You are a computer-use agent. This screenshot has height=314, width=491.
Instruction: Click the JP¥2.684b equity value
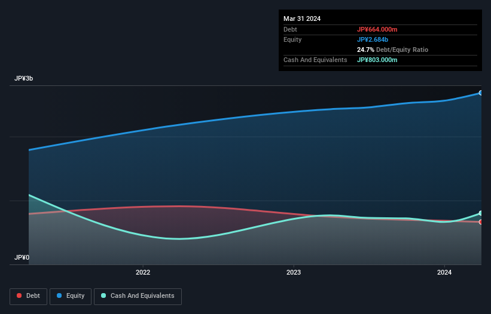coord(373,39)
